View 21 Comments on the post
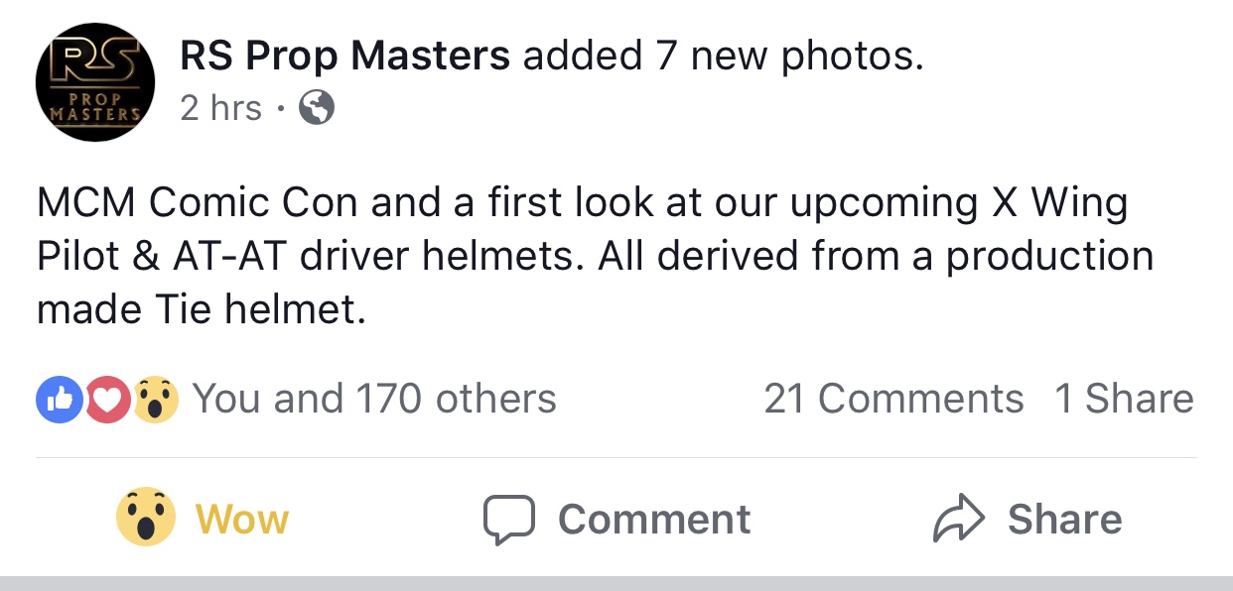This screenshot has height=591, width=1233. coord(893,399)
